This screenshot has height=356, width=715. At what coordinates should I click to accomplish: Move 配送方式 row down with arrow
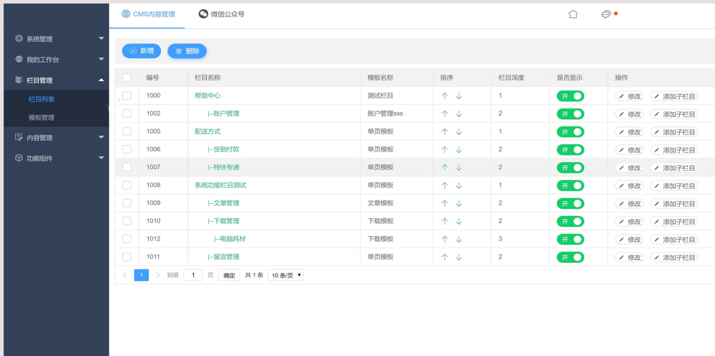click(459, 132)
